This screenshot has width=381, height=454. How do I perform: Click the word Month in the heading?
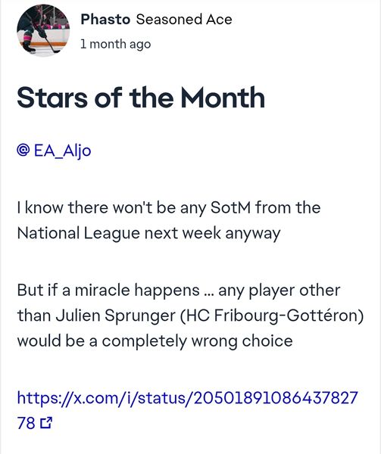point(223,98)
